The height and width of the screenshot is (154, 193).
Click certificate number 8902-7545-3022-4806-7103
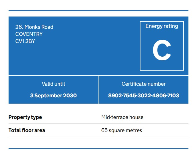(x=144, y=95)
